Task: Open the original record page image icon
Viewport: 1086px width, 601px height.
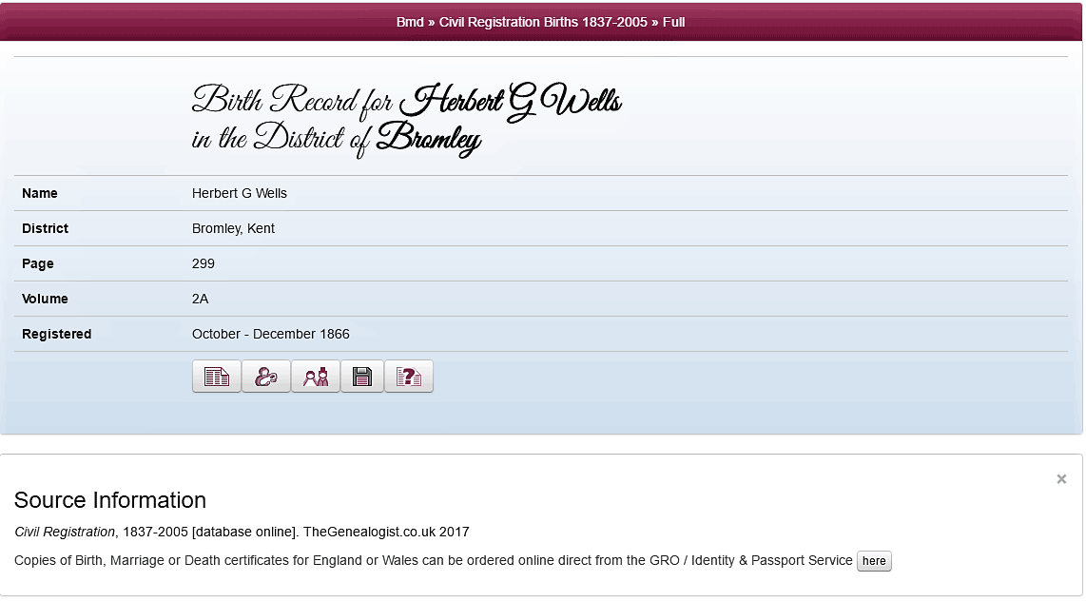Action: point(217,377)
